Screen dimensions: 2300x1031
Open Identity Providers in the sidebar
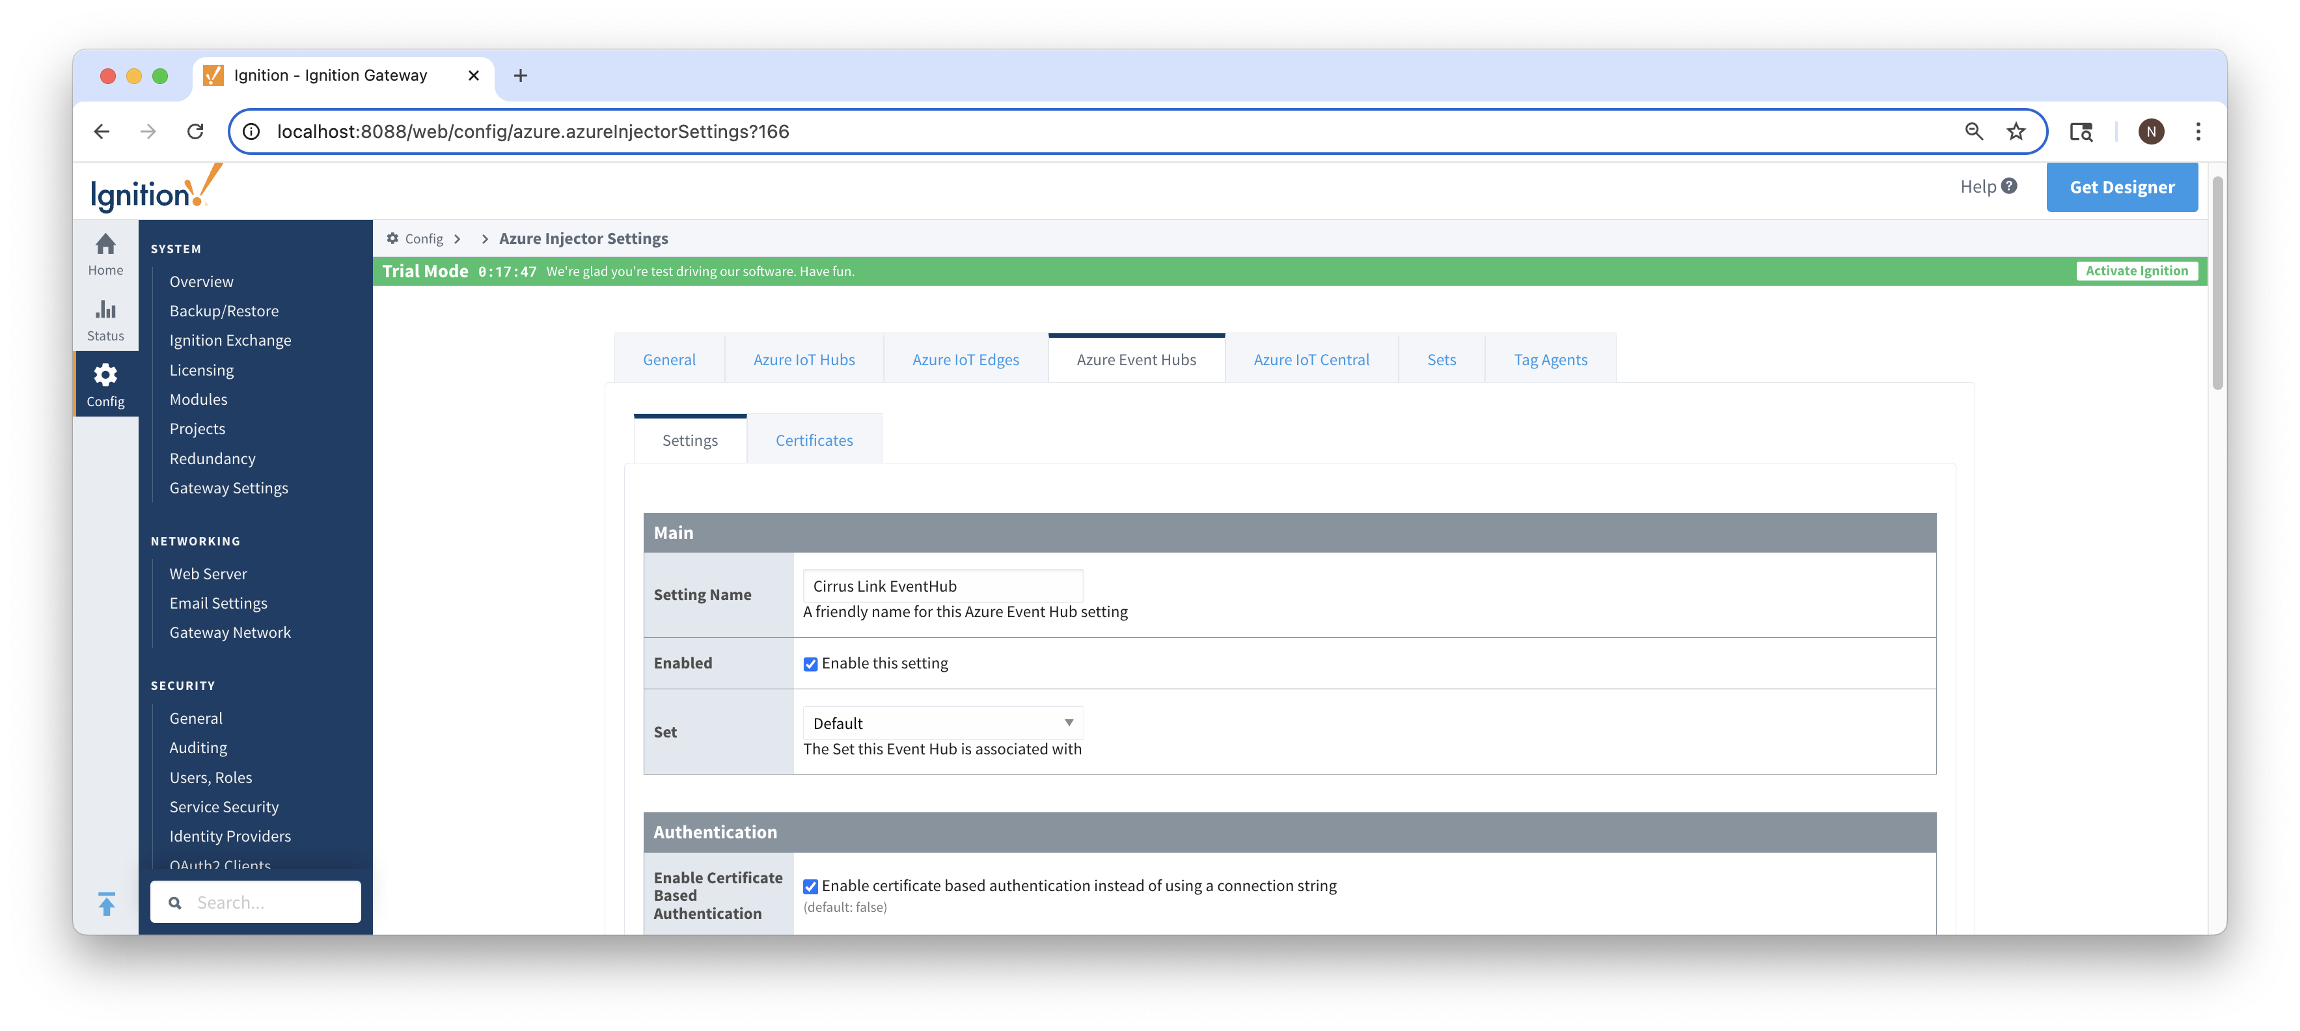[x=230, y=836]
